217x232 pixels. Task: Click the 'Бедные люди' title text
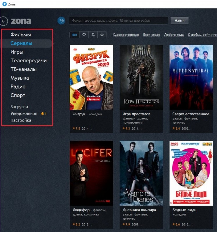point(184,210)
